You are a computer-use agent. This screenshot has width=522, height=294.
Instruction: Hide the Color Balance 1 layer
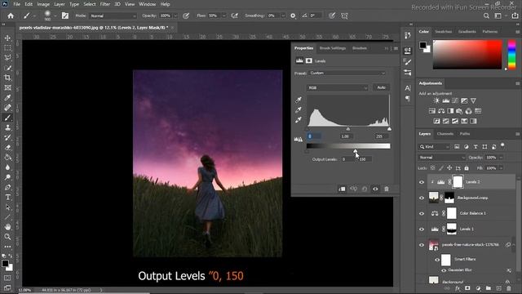tap(422, 214)
